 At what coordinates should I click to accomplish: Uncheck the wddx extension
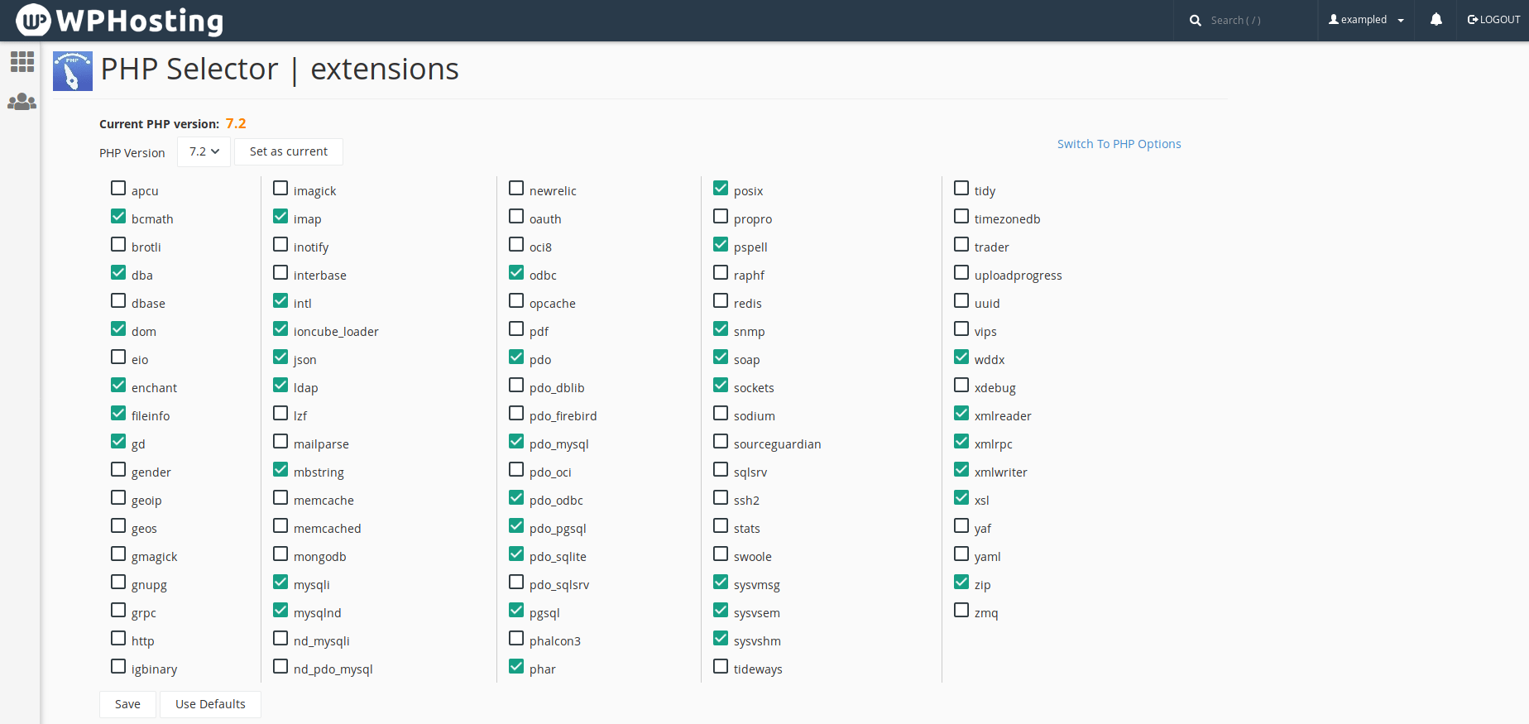tap(961, 357)
